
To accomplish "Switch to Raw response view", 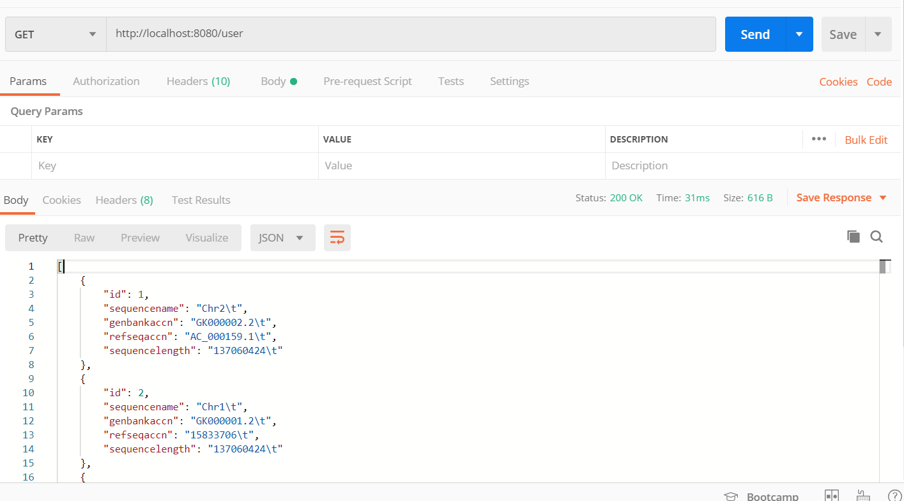I will click(84, 238).
